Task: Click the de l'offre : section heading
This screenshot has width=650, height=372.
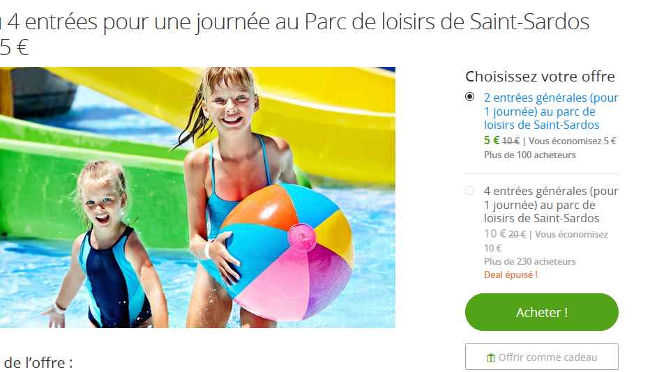Action: click(38, 362)
